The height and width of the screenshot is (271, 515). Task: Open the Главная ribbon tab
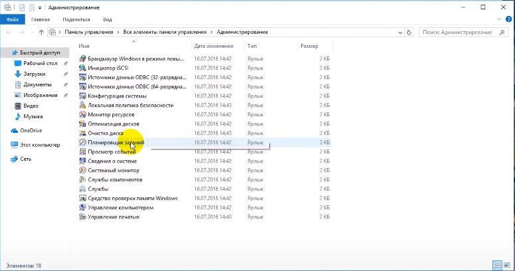pos(41,19)
